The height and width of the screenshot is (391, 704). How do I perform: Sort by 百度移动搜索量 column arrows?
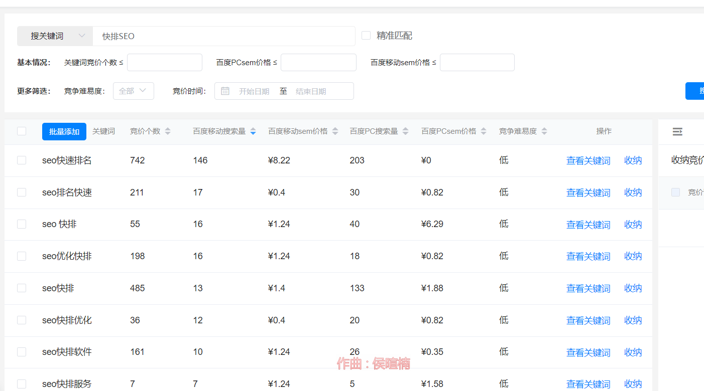[253, 131]
